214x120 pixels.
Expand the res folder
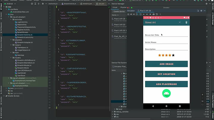click(6, 91)
